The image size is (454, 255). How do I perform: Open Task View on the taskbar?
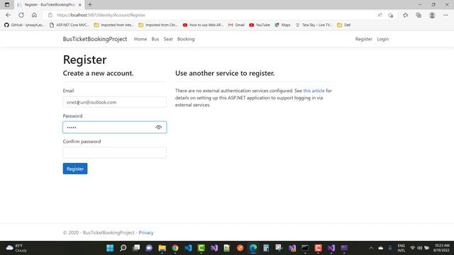136,248
